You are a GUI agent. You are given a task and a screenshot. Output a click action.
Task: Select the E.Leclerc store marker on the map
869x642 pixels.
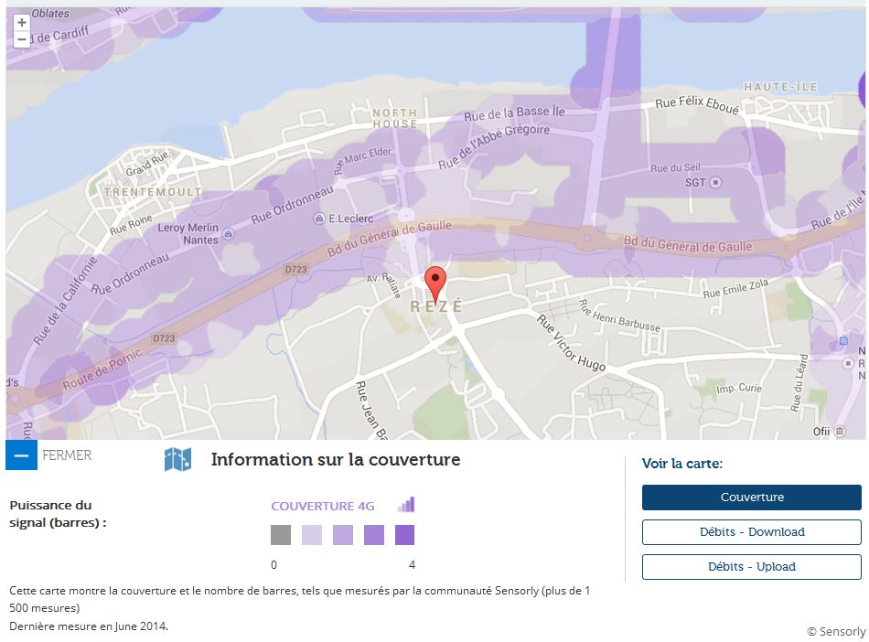click(318, 219)
